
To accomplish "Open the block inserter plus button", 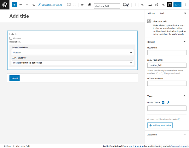I will [x=14, y=5].
